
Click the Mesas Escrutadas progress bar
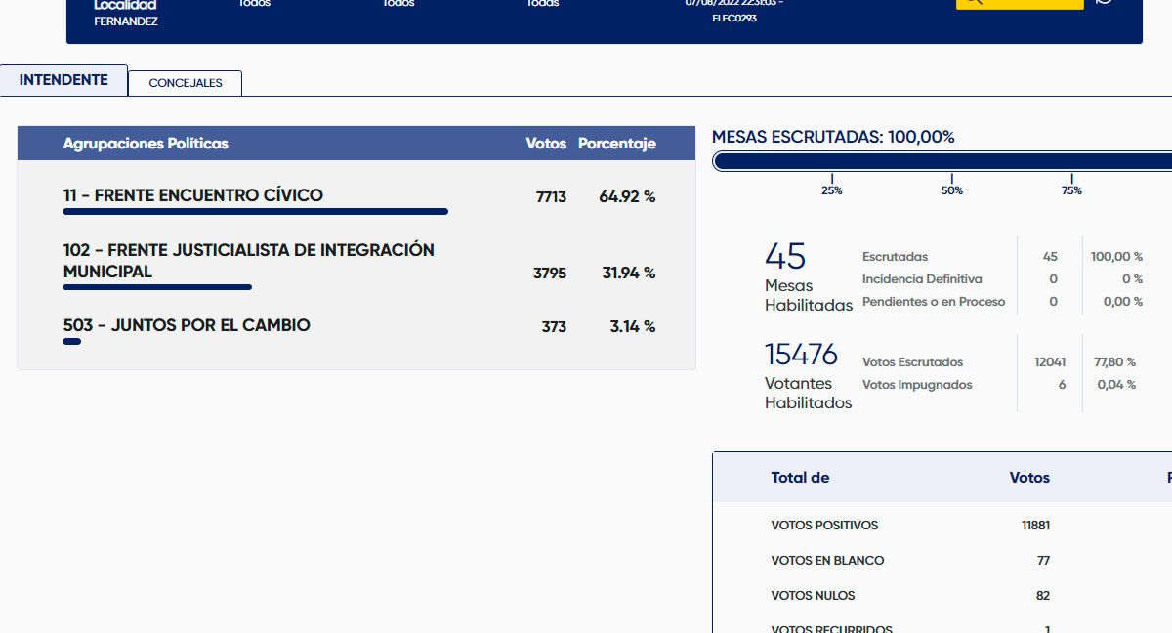942,161
